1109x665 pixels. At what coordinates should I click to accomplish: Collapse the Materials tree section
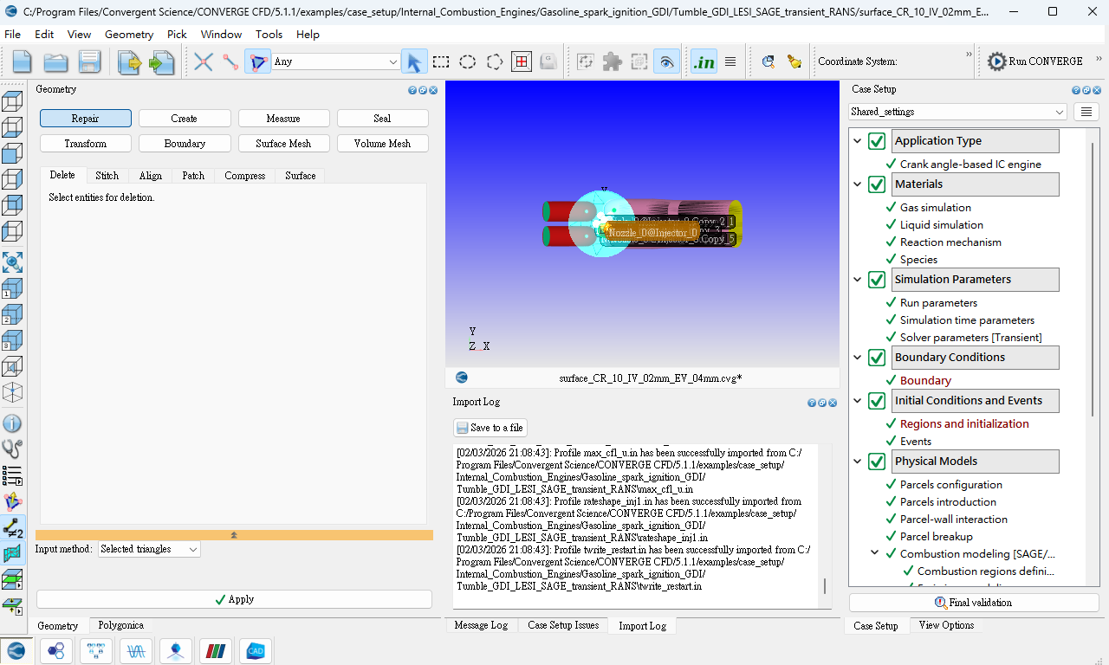click(x=858, y=184)
